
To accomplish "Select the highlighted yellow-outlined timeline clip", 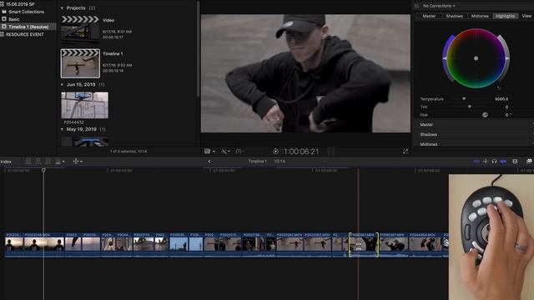I will (364, 244).
